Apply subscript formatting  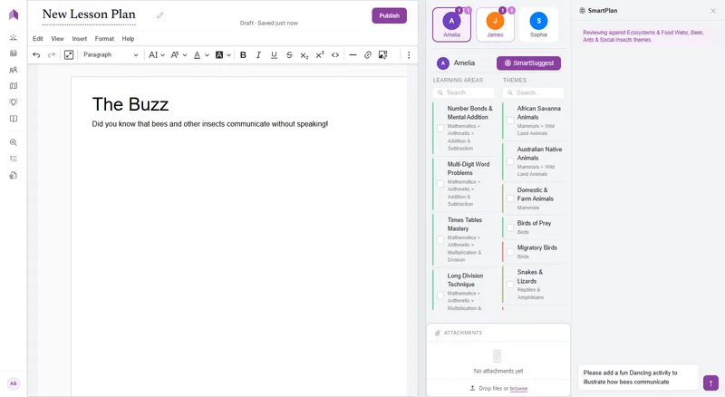pyautogui.click(x=304, y=55)
